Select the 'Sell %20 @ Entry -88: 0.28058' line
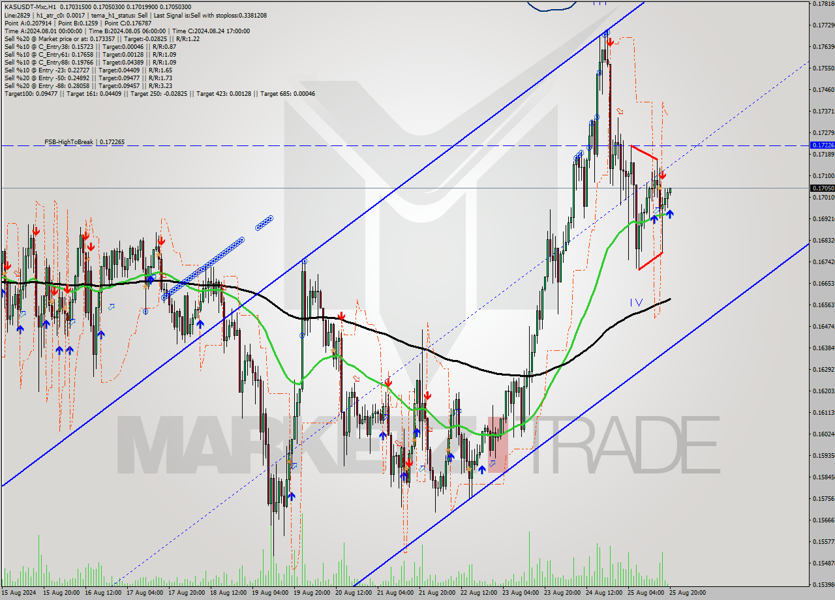Viewport: 835px width, 600px height. click(x=88, y=85)
